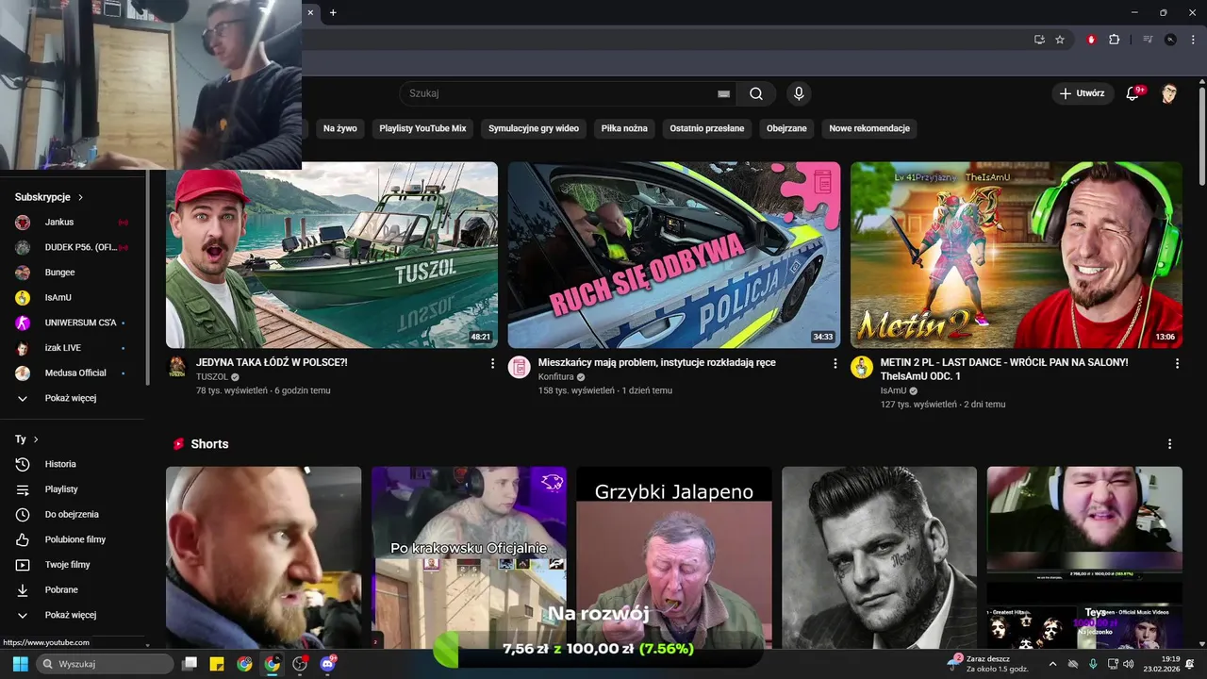This screenshot has width=1207, height=679.
Task: Open the YouTube account avatar menu
Action: pyautogui.click(x=1169, y=93)
